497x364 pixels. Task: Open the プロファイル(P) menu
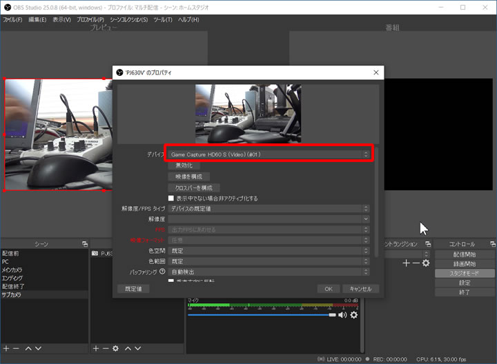90,19
